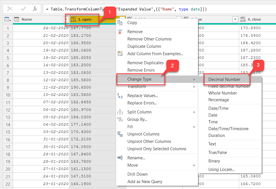Expand the Transform submenu arrow

194,87
